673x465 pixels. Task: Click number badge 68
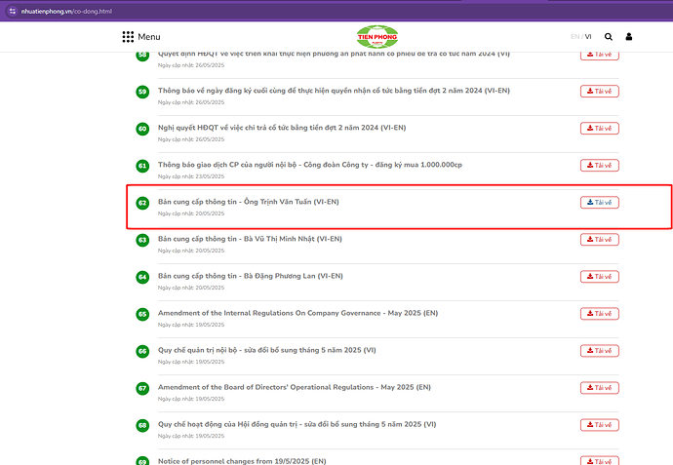[142, 426]
